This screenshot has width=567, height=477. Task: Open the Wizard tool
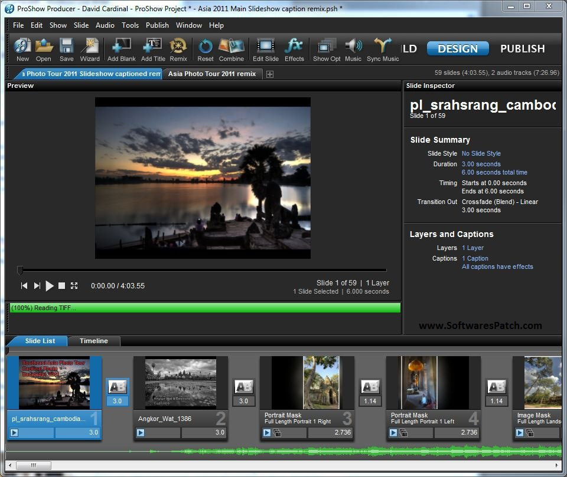[90, 47]
